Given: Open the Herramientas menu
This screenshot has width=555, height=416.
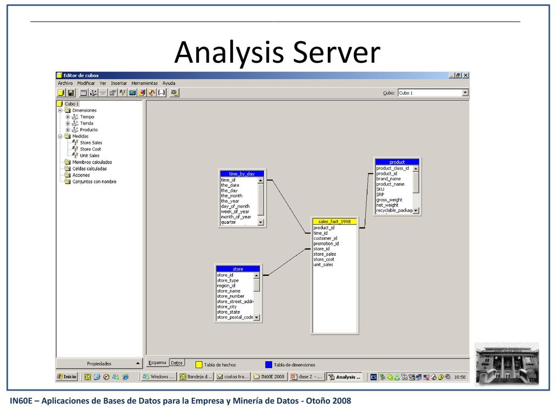Looking at the screenshot, I should tap(144, 83).
